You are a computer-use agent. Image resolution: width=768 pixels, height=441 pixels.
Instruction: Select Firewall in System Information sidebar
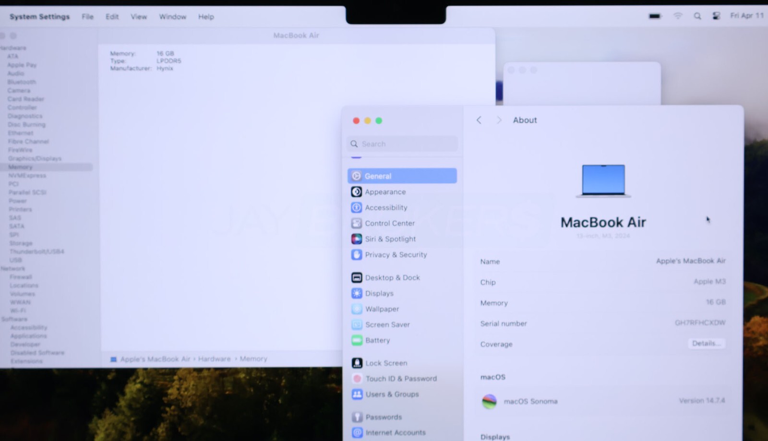tap(21, 277)
